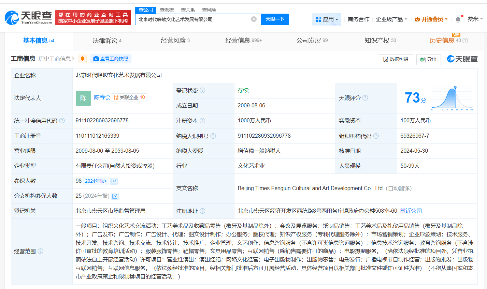The image size is (487, 289).
Task: Switch to the 查风险 search tab
Action: click(x=209, y=10)
